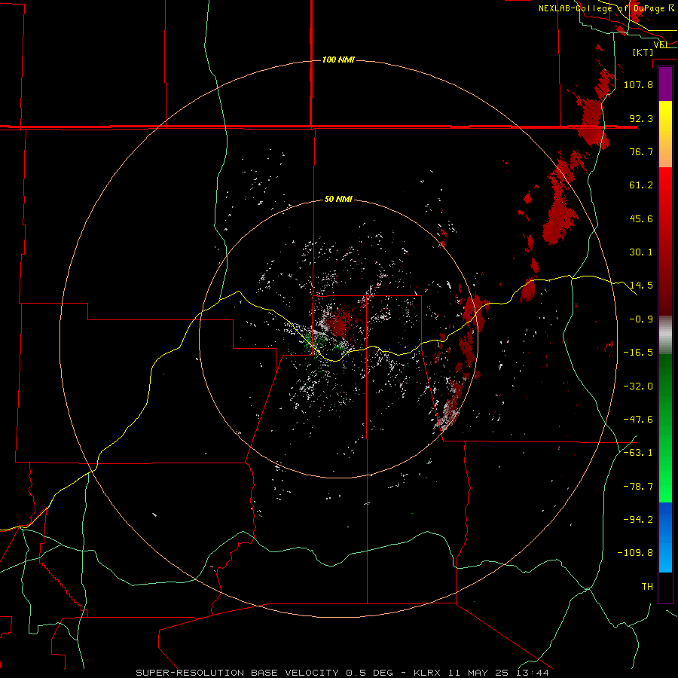
Task: Click the 100 NMI range ring label
Action: tap(338, 60)
